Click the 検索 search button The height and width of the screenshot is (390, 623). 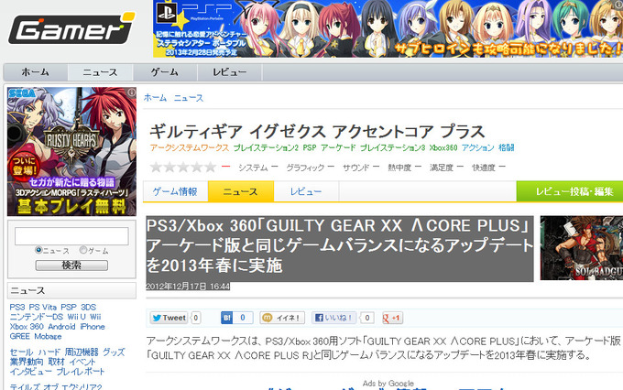pyautogui.click(x=71, y=265)
